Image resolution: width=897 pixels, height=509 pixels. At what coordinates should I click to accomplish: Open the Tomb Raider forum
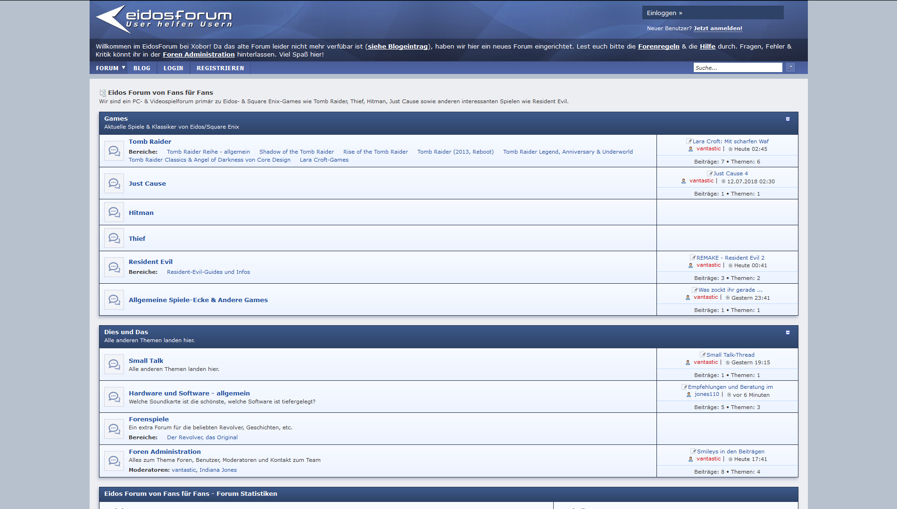150,141
